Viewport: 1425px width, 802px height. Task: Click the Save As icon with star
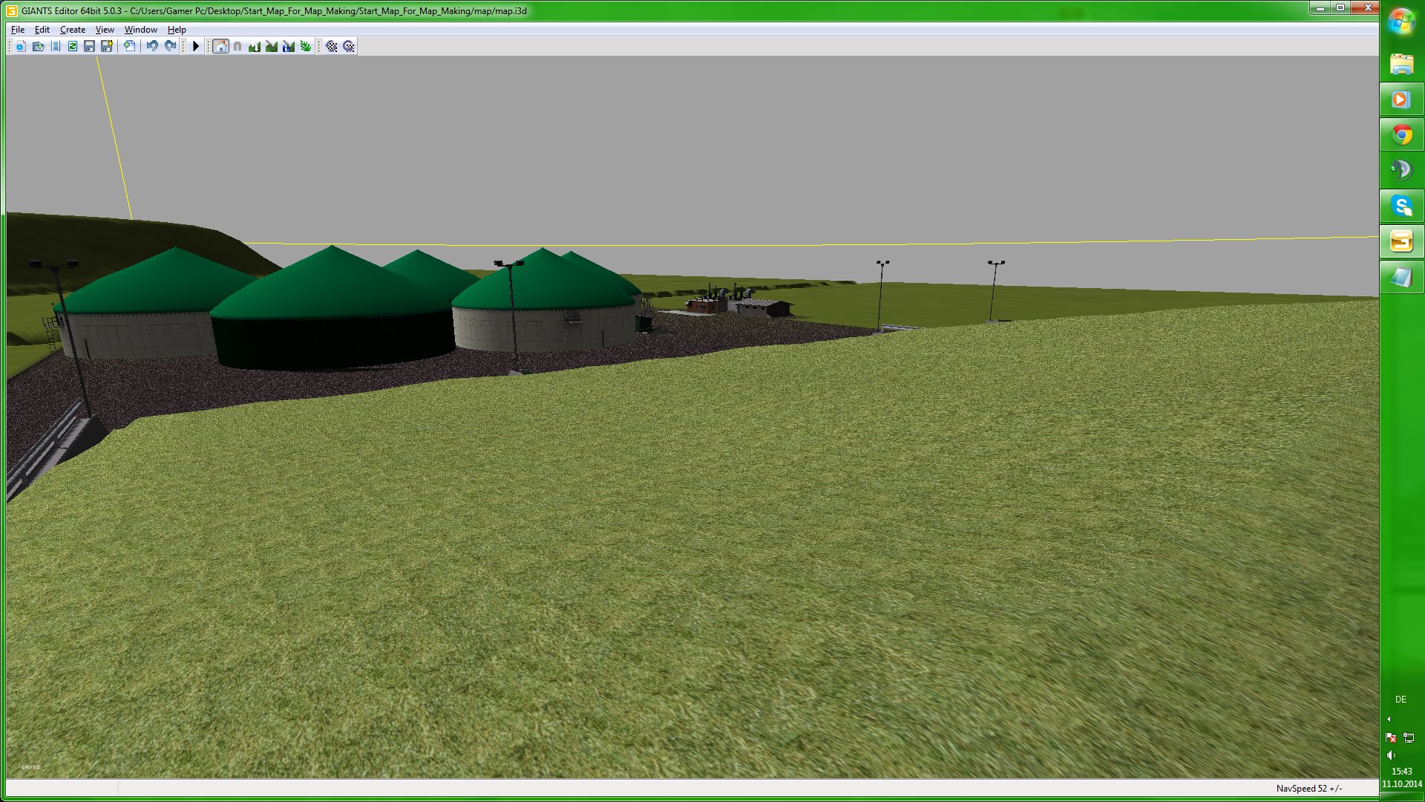[x=107, y=46]
